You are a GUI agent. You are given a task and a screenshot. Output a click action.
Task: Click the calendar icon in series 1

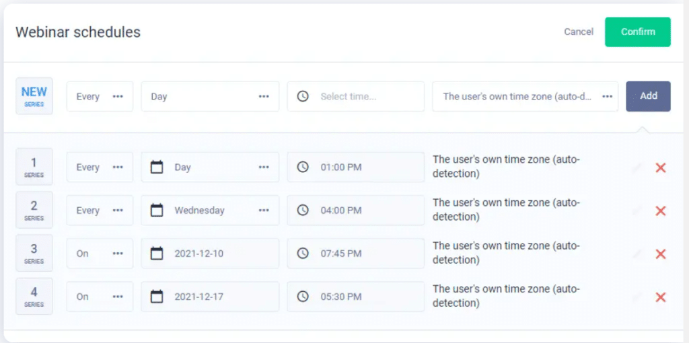[x=157, y=167]
